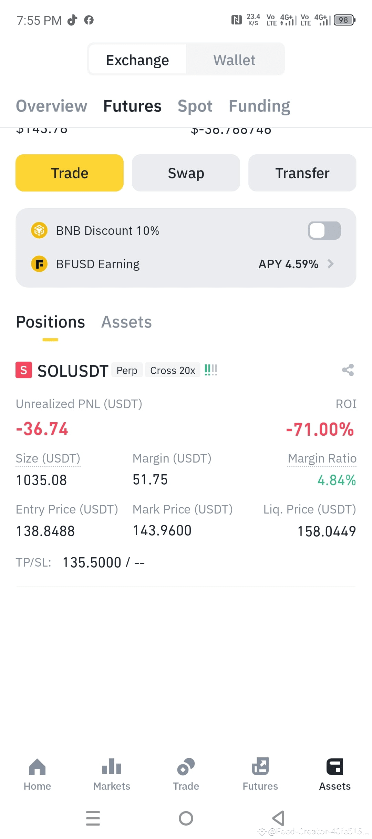The width and height of the screenshot is (372, 839).
Task: Tap the Android home circle button
Action: coord(186,818)
